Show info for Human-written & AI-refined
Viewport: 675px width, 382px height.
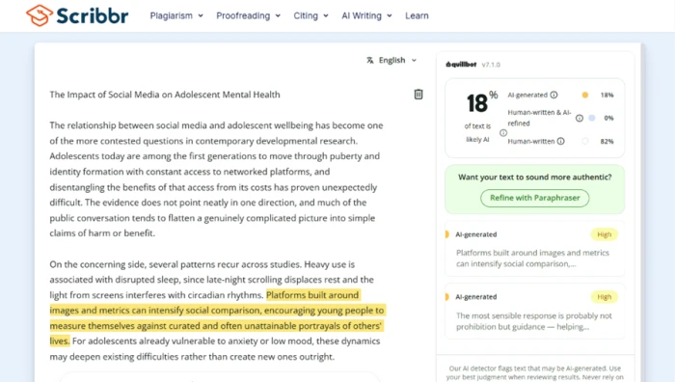[x=580, y=118]
